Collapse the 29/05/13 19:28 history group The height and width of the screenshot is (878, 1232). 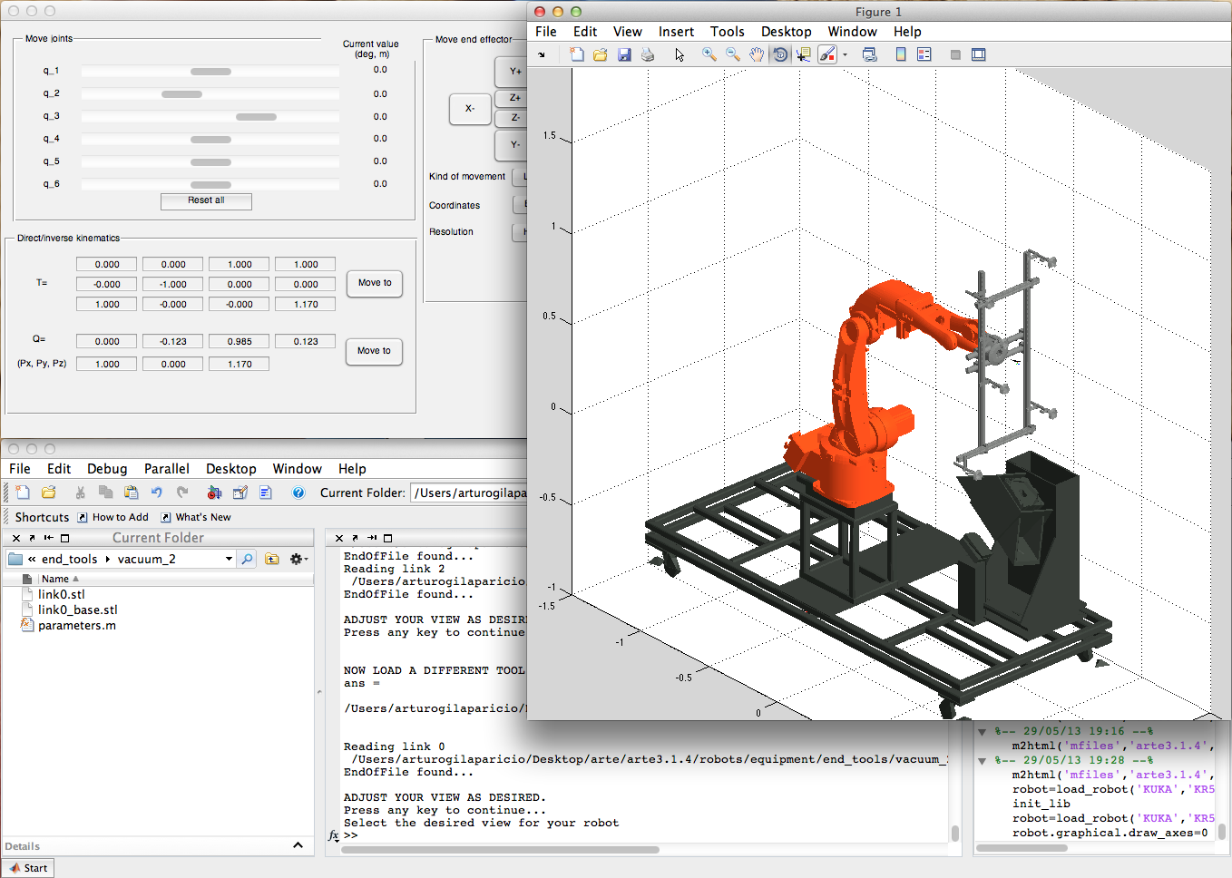click(x=982, y=760)
